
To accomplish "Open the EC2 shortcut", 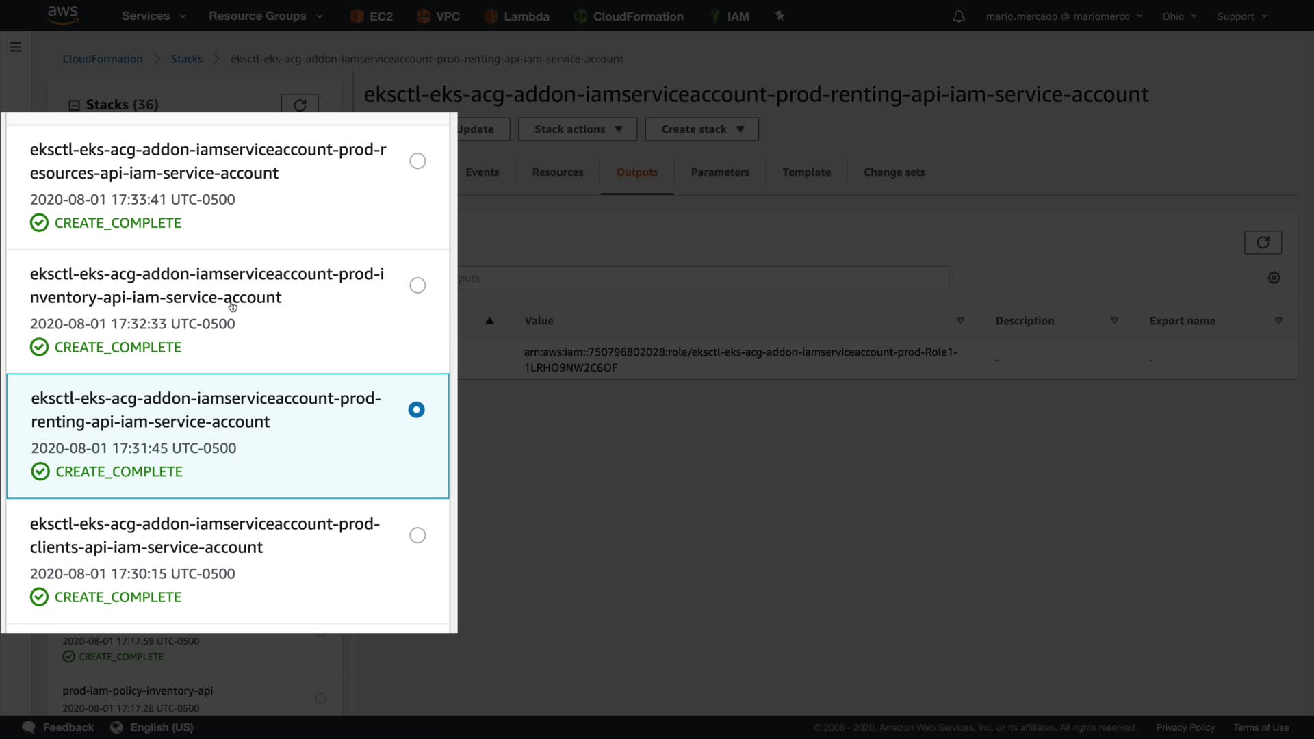I will [x=372, y=16].
